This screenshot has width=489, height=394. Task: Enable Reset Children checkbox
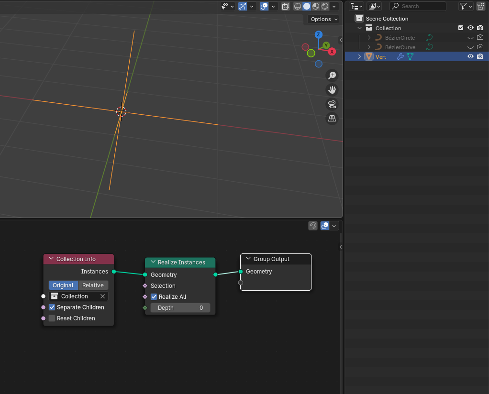coord(52,318)
